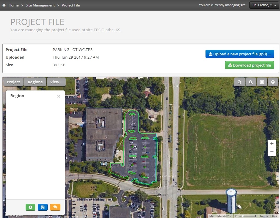280x218 pixels.
Task: Open the Terms of Use link
Action: (x=268, y=216)
